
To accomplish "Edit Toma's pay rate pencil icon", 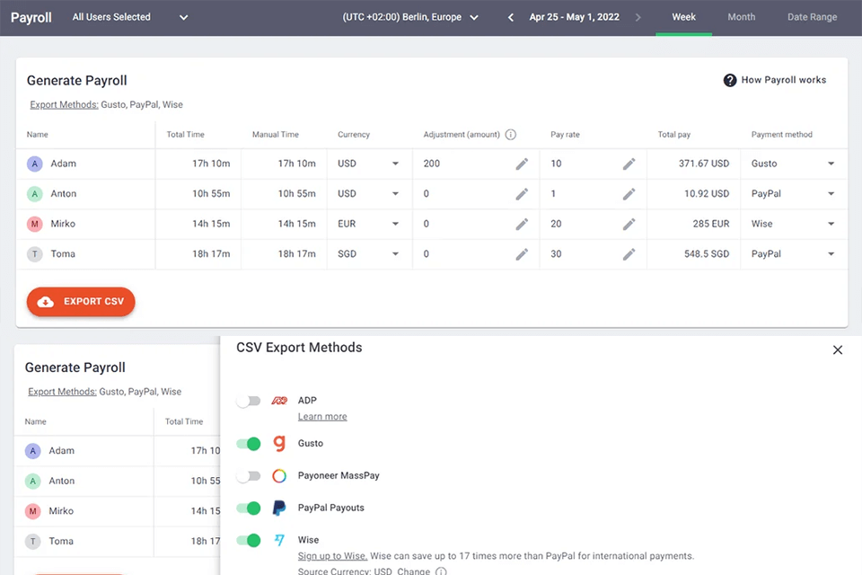I will pyautogui.click(x=629, y=254).
